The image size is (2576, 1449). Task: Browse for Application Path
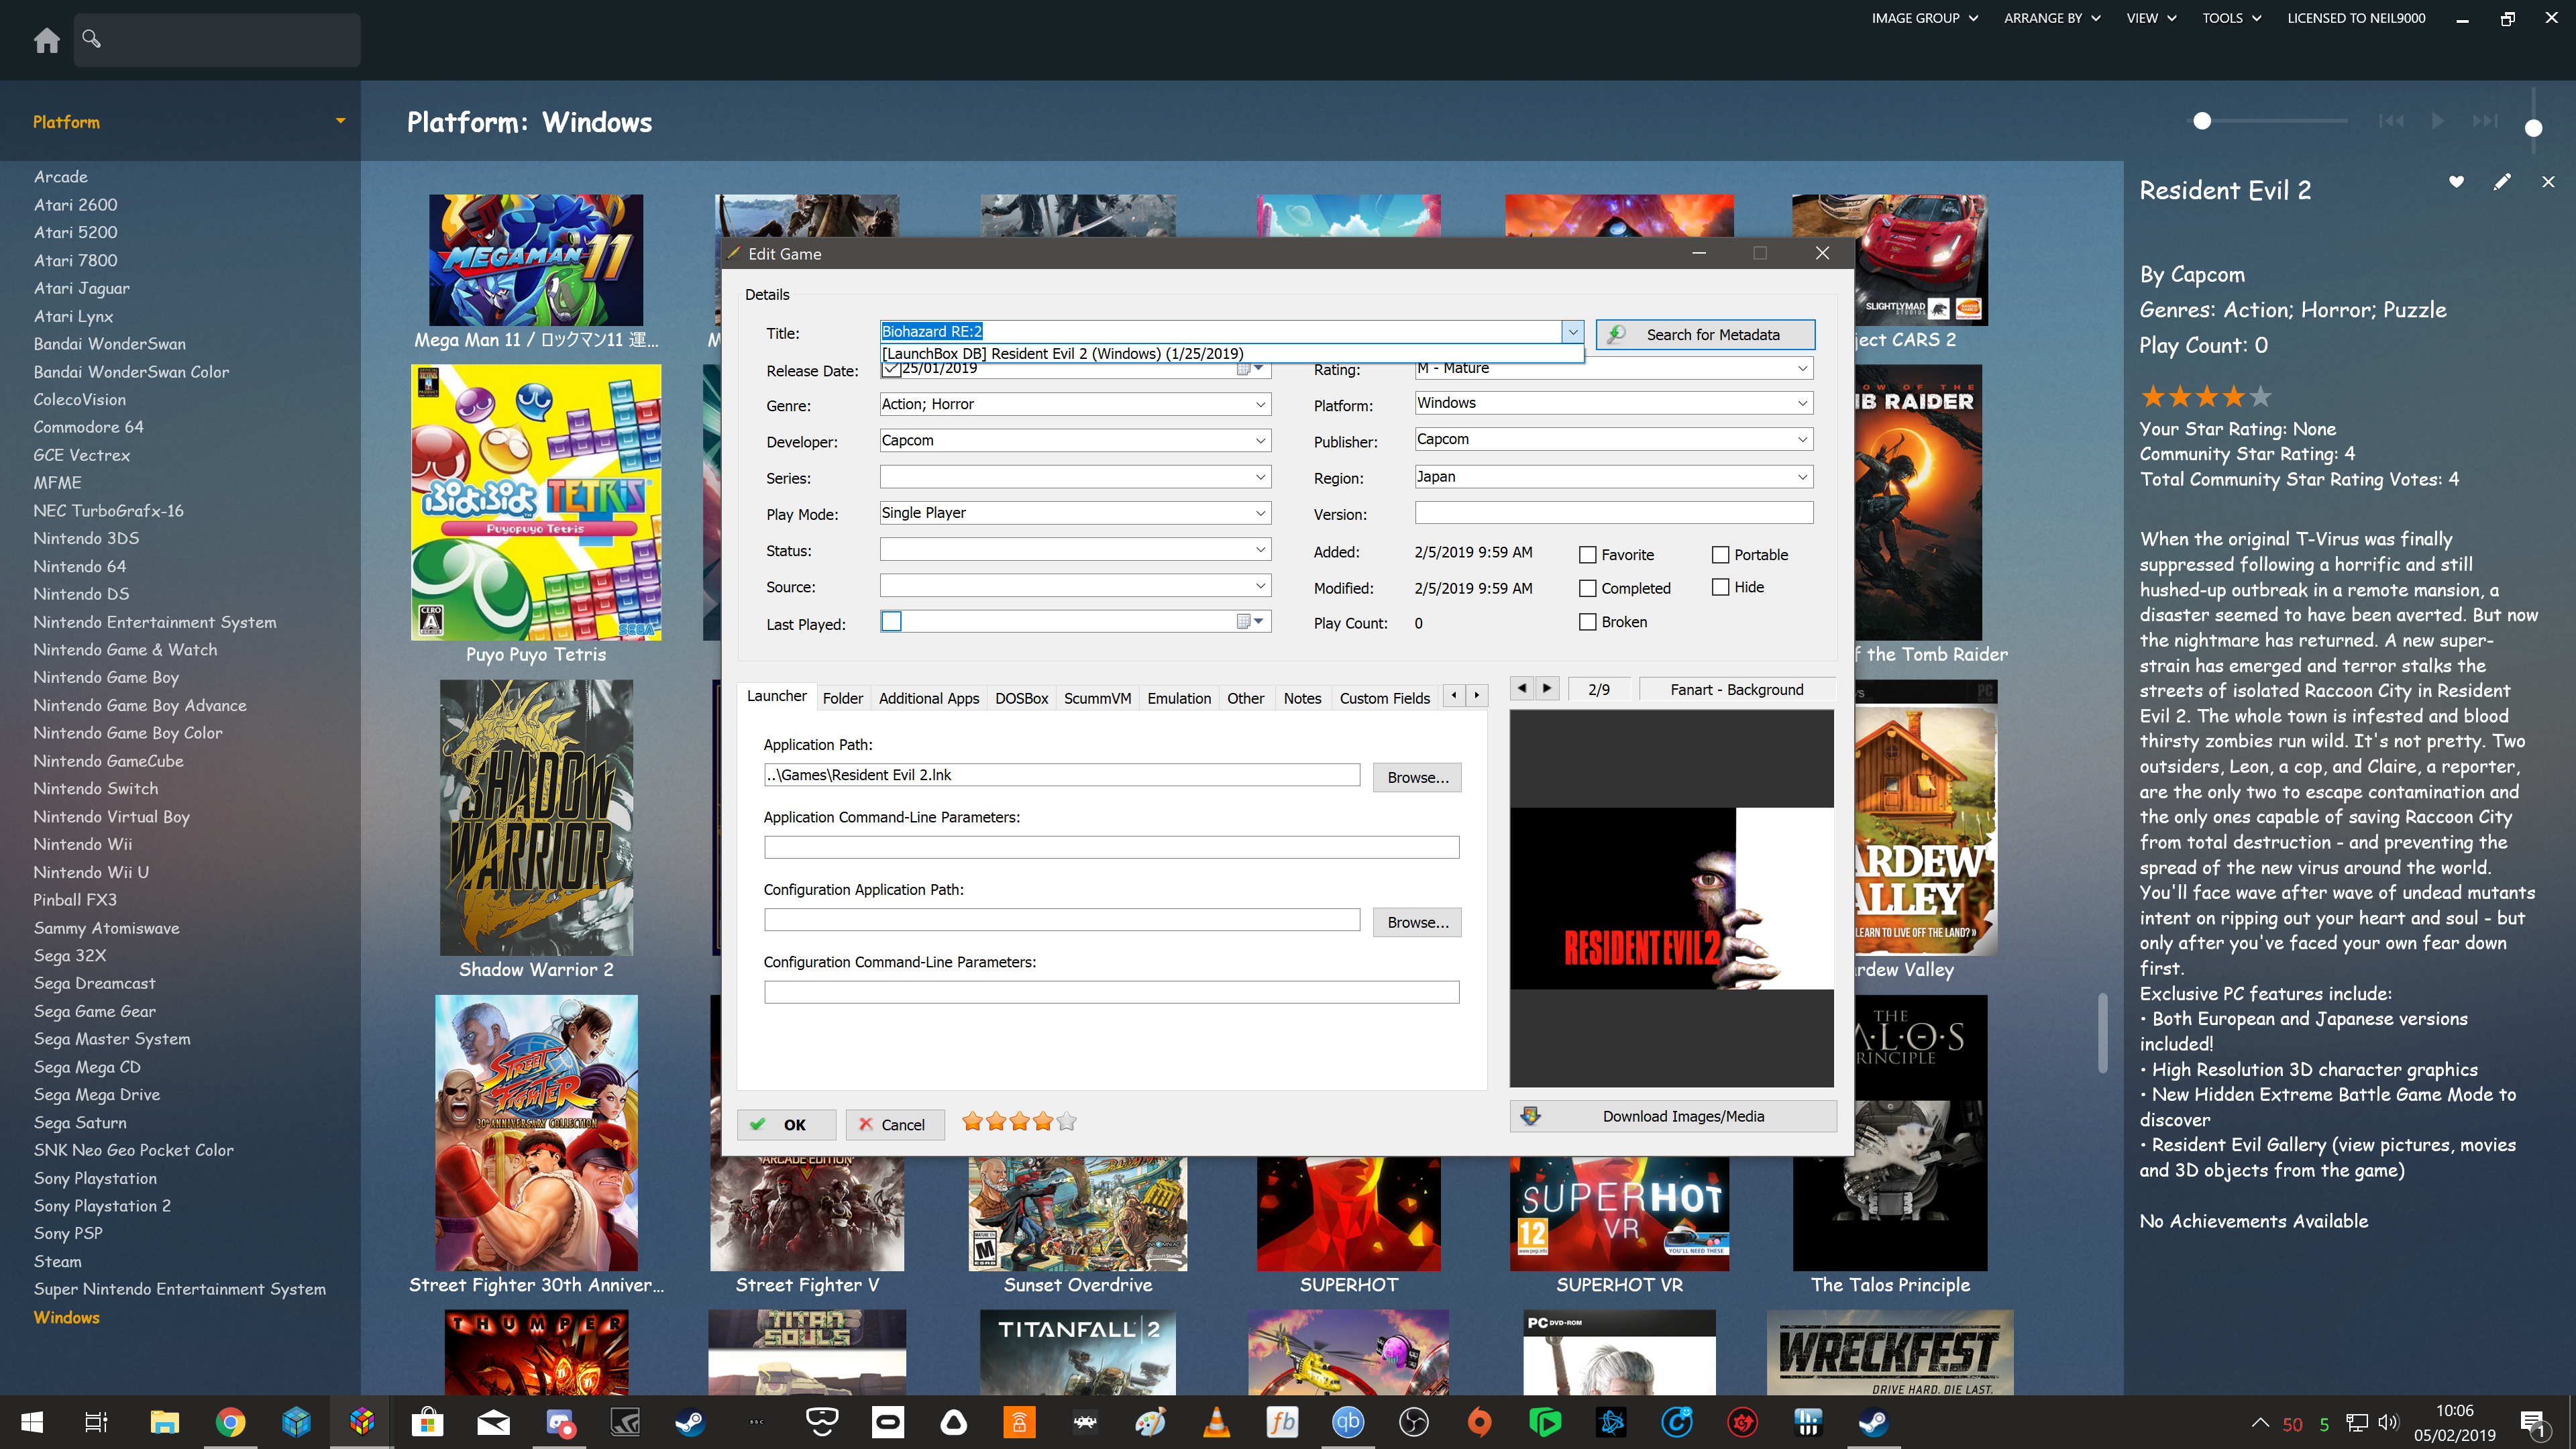tap(1417, 777)
